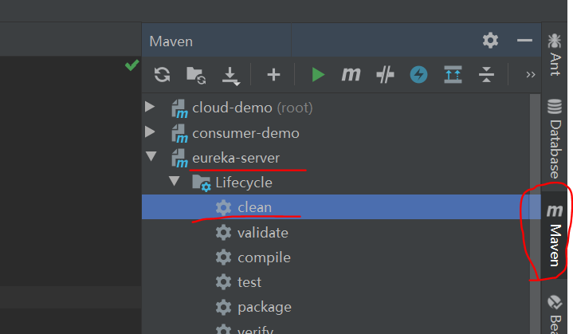Image resolution: width=573 pixels, height=334 pixels.
Task: Select the compile lifecycle phase
Action: 341,257
